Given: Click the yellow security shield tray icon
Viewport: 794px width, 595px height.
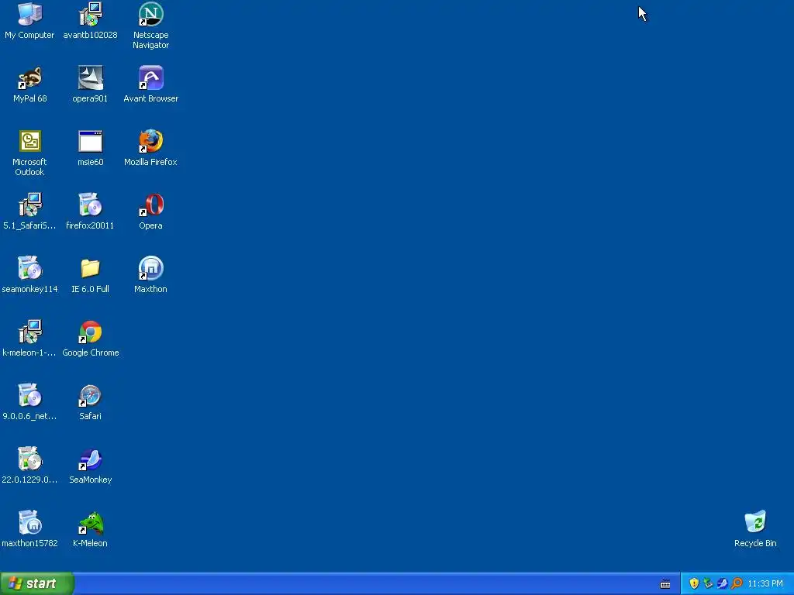Looking at the screenshot, I should (694, 584).
